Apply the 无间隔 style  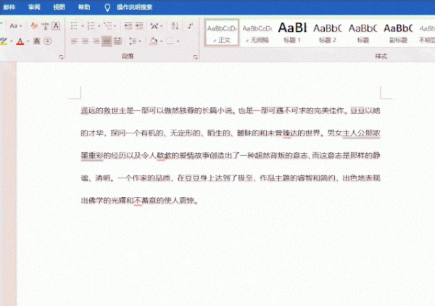[257, 33]
